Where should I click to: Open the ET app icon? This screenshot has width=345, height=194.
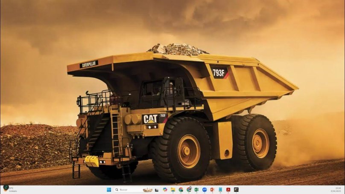click(236, 189)
